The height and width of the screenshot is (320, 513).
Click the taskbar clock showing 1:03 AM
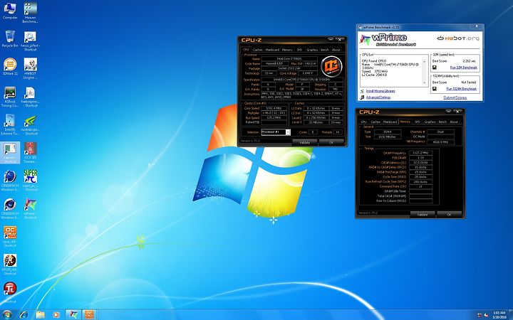(499, 315)
